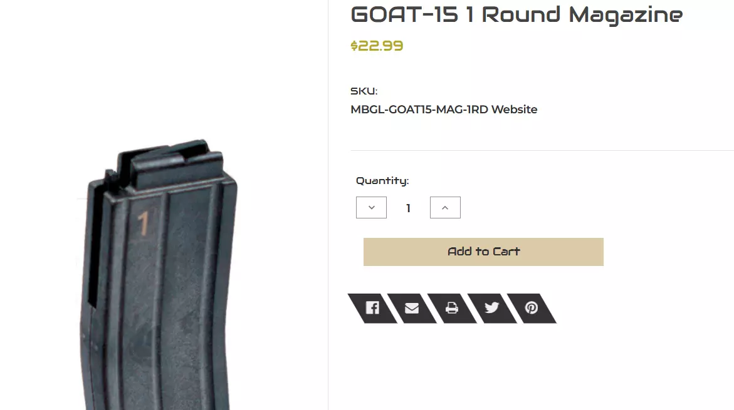Viewport: 734px width, 410px height.
Task: Share product via email icon
Action: [x=412, y=308]
